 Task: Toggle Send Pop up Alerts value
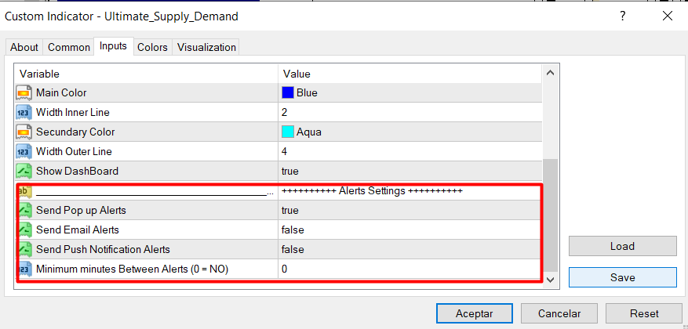(410, 211)
